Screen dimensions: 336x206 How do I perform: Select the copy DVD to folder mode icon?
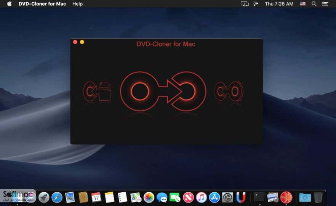tap(97, 92)
